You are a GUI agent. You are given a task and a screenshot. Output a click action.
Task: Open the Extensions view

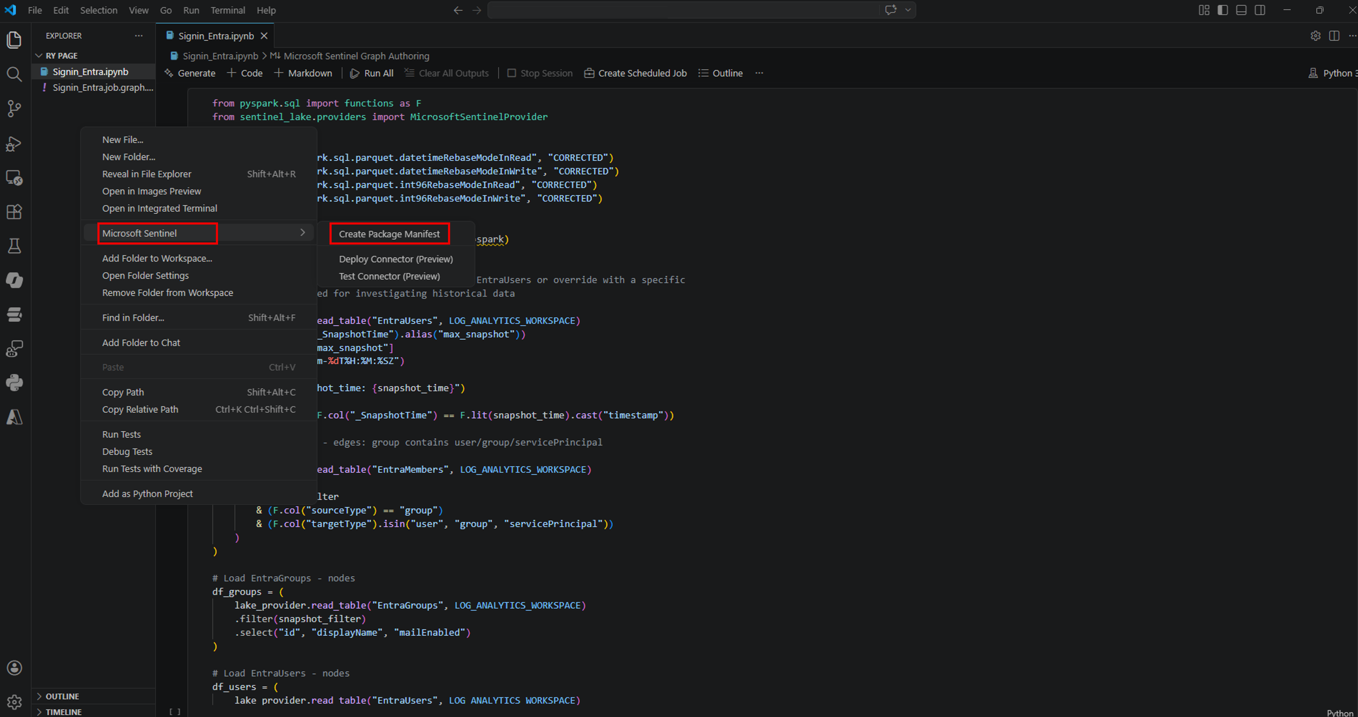14,212
